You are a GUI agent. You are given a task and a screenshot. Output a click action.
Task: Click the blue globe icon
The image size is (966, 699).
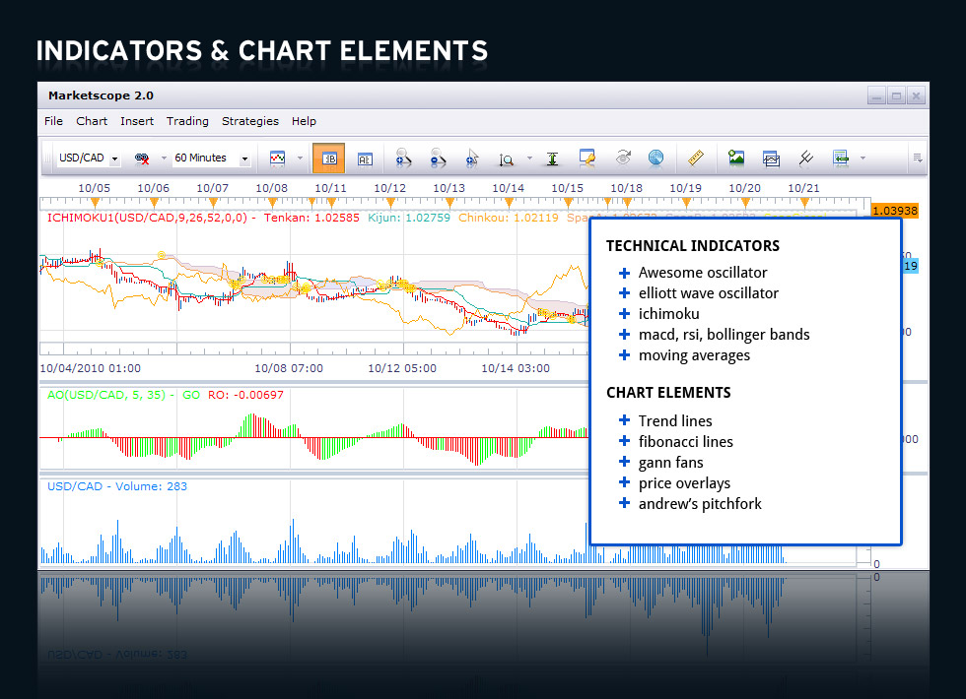(x=656, y=159)
